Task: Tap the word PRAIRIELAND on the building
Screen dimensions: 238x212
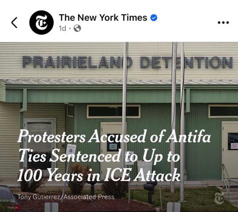Action: [77, 62]
